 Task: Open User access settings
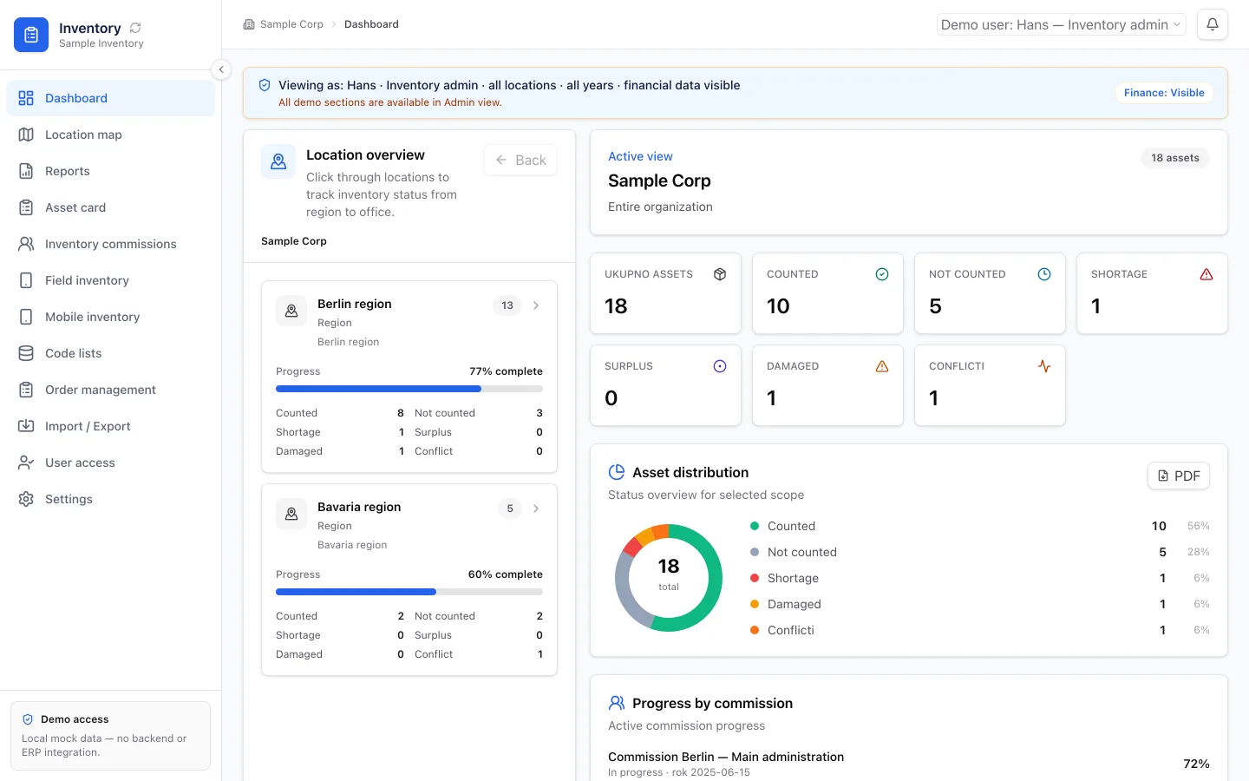pyautogui.click(x=111, y=463)
